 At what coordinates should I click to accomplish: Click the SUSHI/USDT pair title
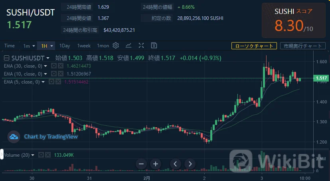[30, 13]
